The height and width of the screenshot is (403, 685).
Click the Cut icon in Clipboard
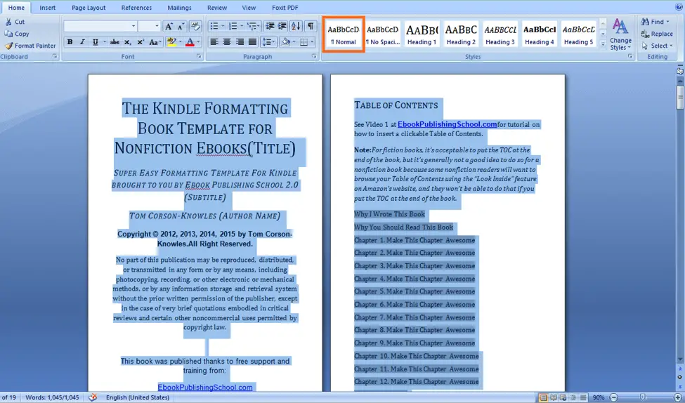pos(8,22)
